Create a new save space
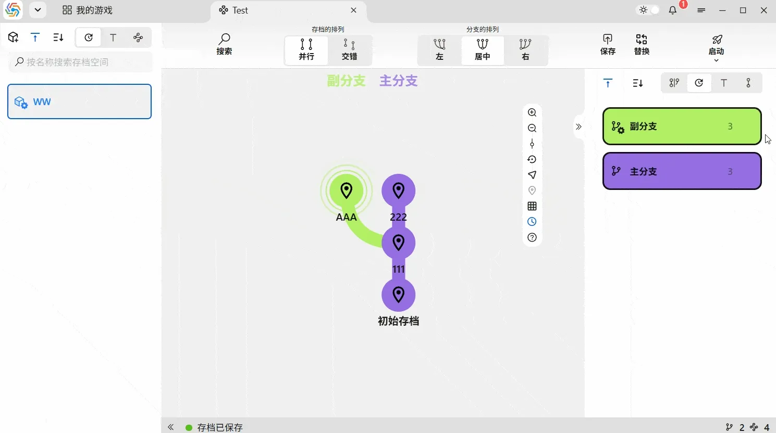The height and width of the screenshot is (433, 776). 13,37
